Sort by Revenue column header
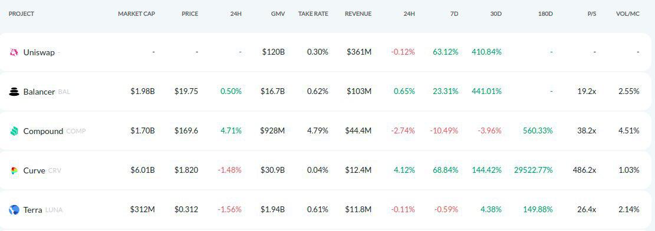This screenshot has width=655, height=231. 358,14
